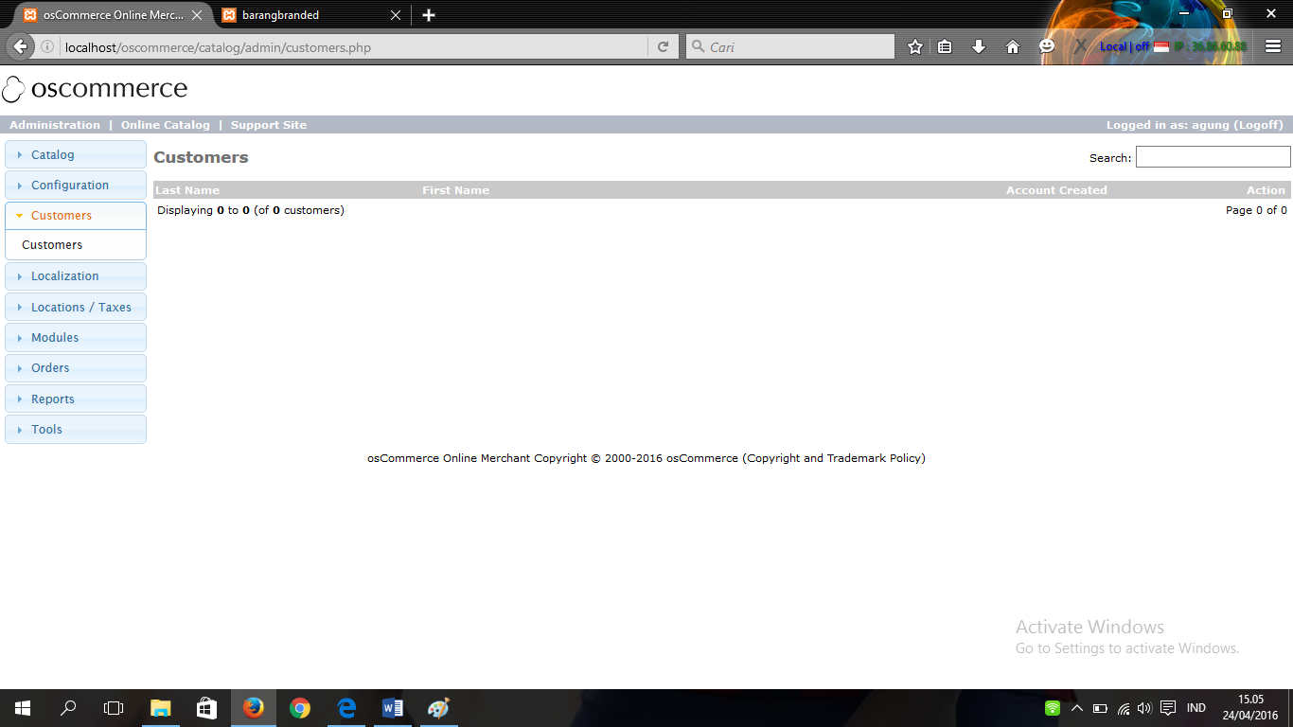Viewport: 1293px width, 727px height.
Task: Expand the Catalog sidebar section
Action: point(76,154)
